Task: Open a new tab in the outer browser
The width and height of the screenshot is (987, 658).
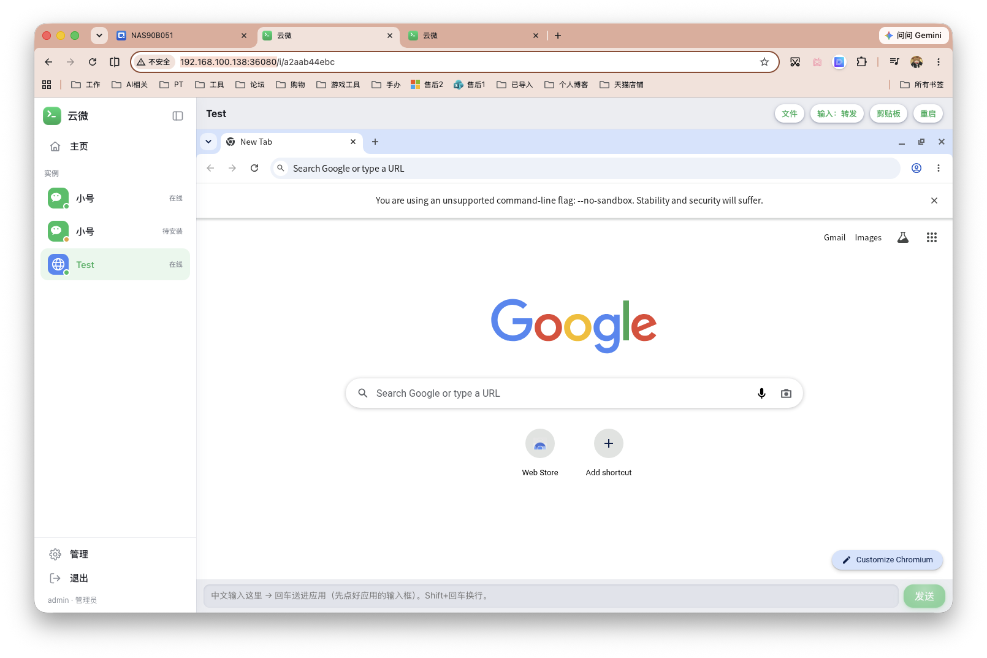Action: point(558,36)
